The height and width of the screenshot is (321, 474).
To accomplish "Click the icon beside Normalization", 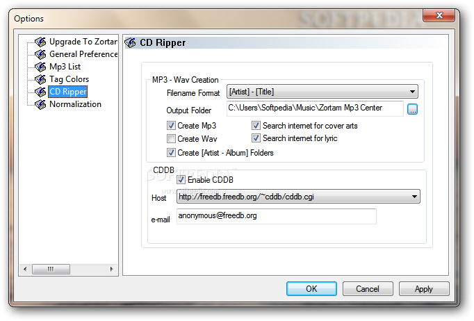I will (x=40, y=104).
